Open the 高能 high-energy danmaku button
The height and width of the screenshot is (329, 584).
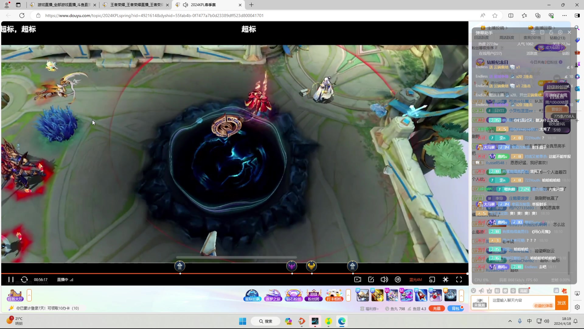[524, 291]
